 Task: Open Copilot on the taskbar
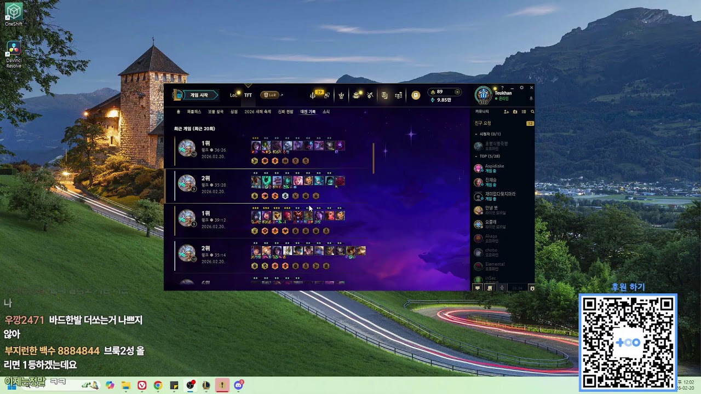[110, 385]
